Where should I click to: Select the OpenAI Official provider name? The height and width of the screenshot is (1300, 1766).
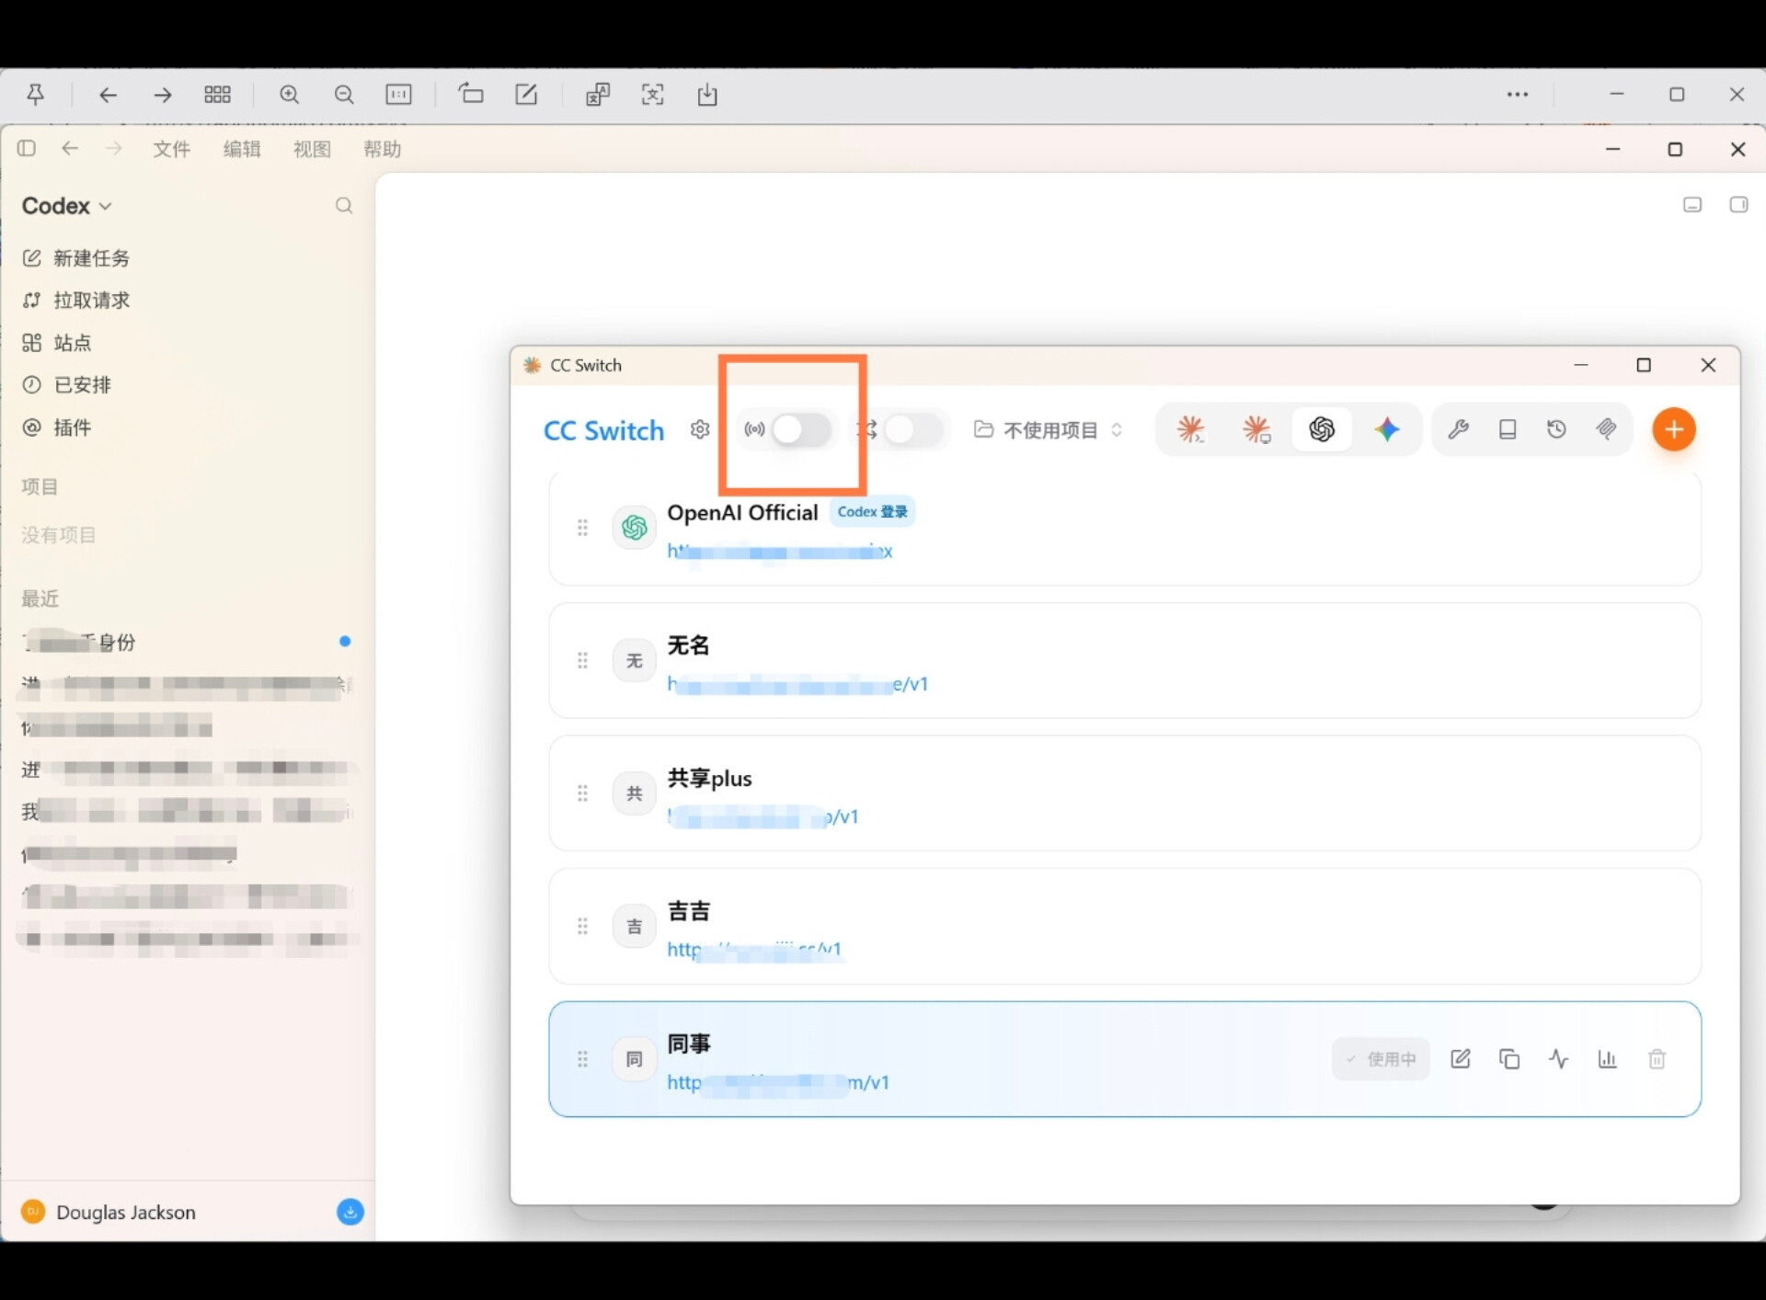click(x=742, y=513)
